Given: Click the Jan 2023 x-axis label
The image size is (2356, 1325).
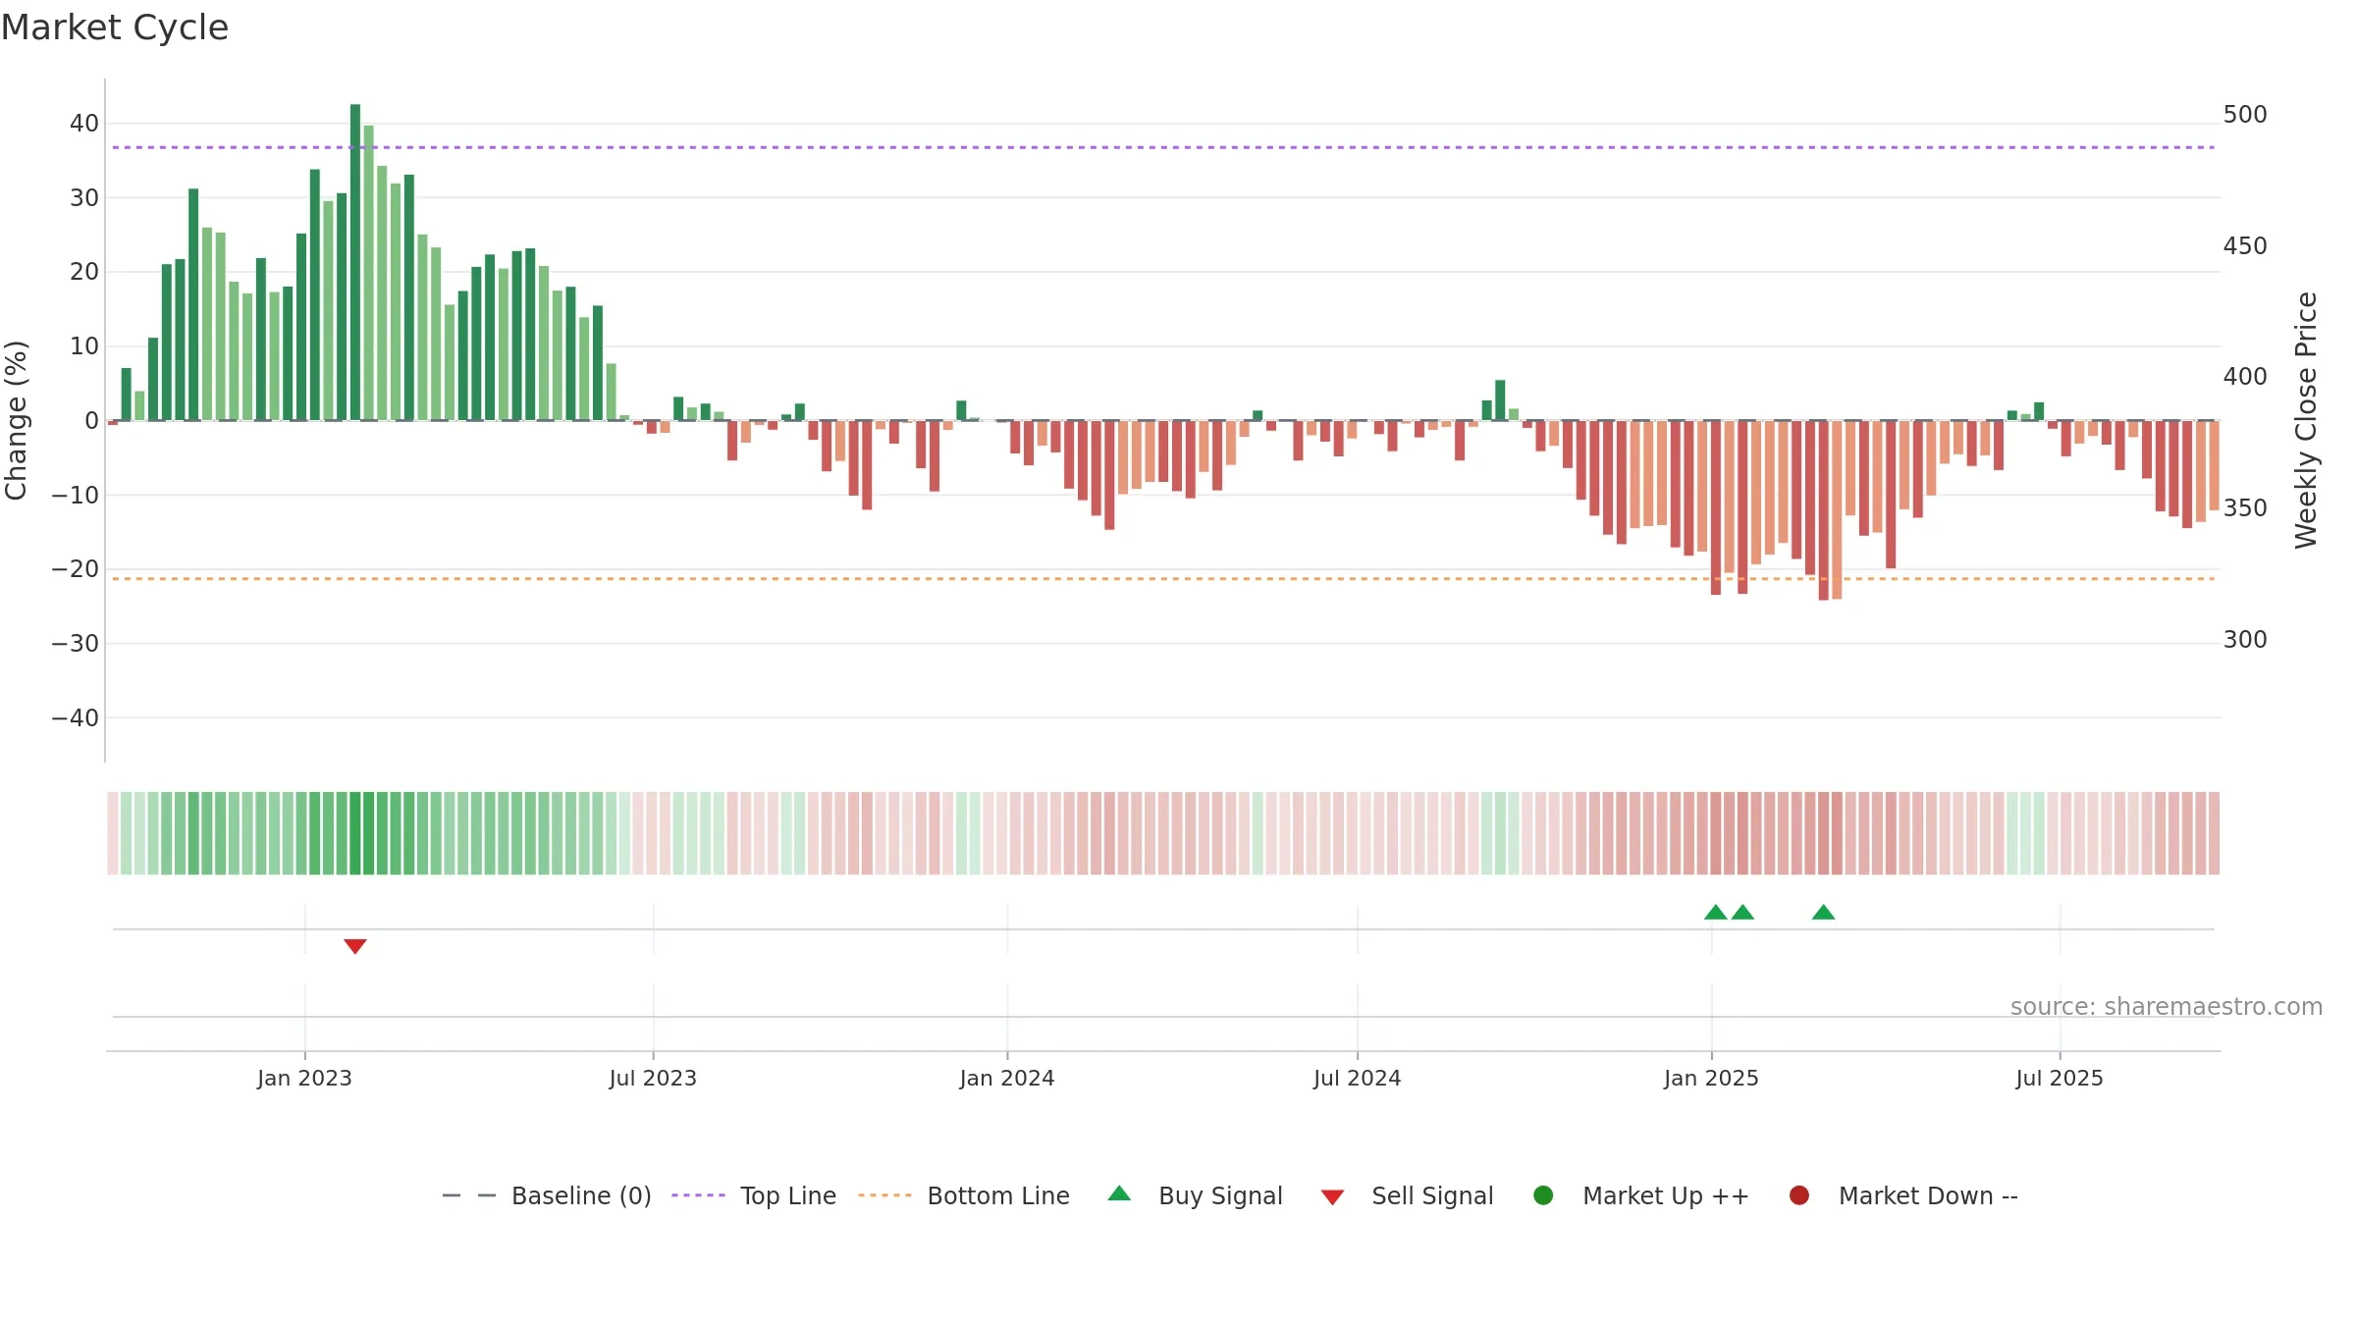Looking at the screenshot, I should click(304, 1078).
